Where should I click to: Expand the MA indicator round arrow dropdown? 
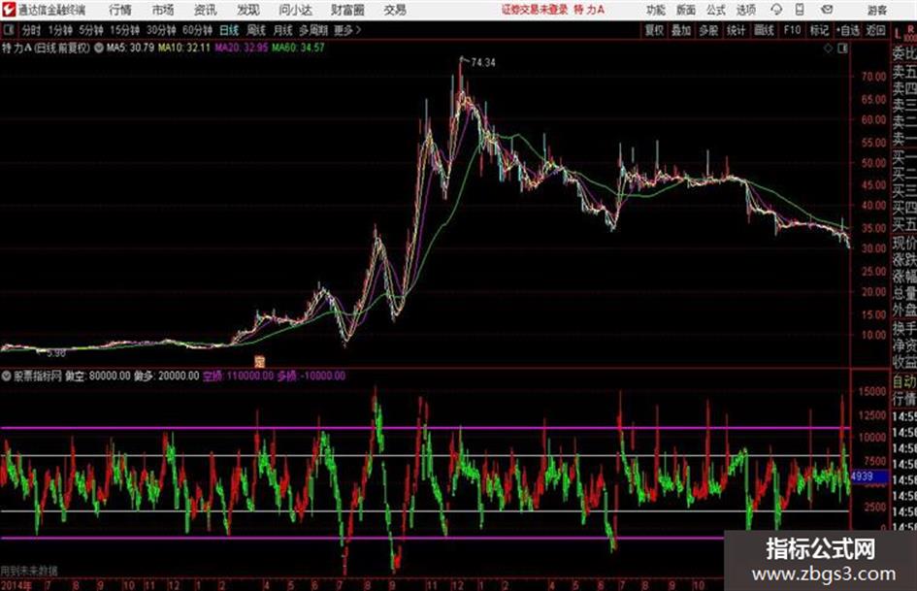click(x=99, y=48)
